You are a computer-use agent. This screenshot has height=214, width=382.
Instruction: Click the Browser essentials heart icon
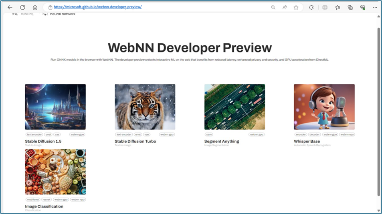(363, 7)
